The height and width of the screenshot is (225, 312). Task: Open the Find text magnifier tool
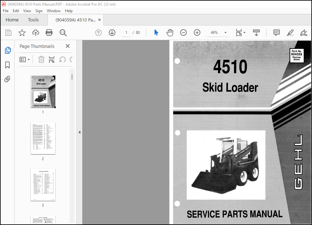[x=63, y=33]
